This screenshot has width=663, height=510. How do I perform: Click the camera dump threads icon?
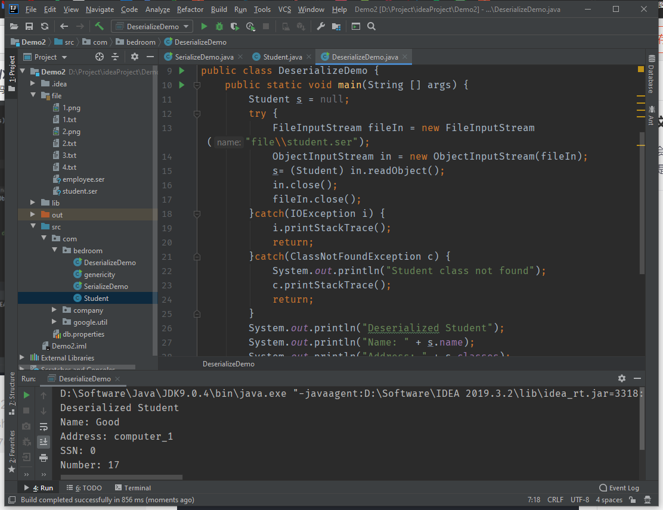tap(26, 427)
